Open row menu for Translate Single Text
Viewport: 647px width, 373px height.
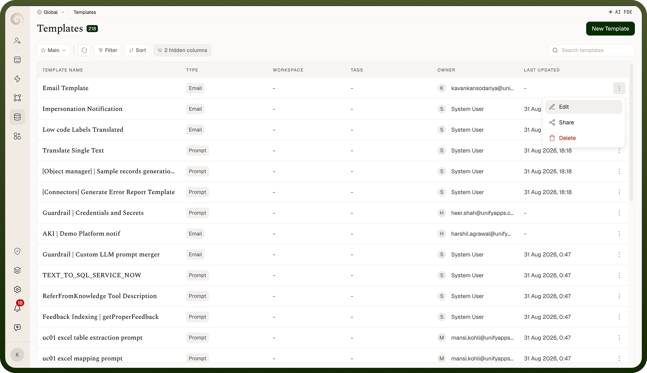[619, 151]
